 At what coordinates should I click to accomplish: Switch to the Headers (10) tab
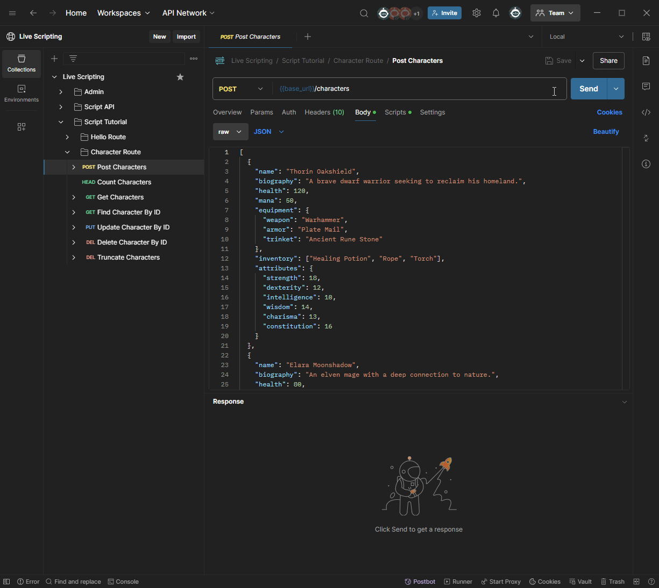(324, 112)
